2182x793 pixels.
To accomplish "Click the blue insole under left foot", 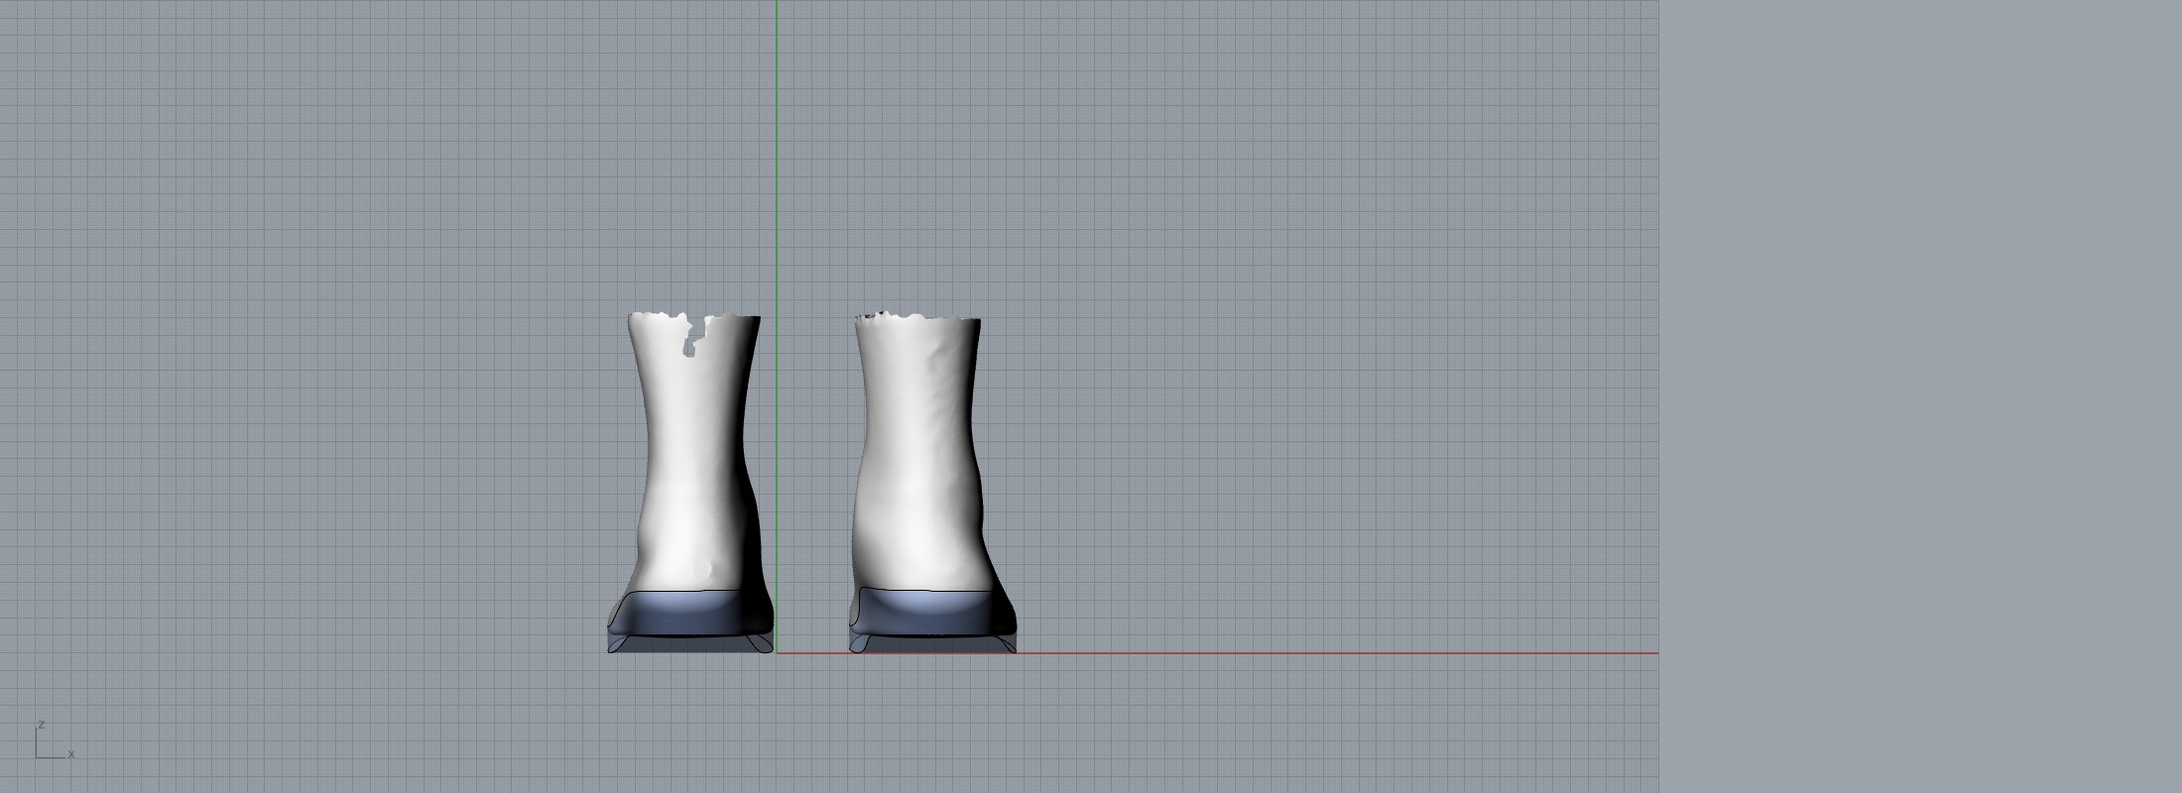I will (x=689, y=615).
